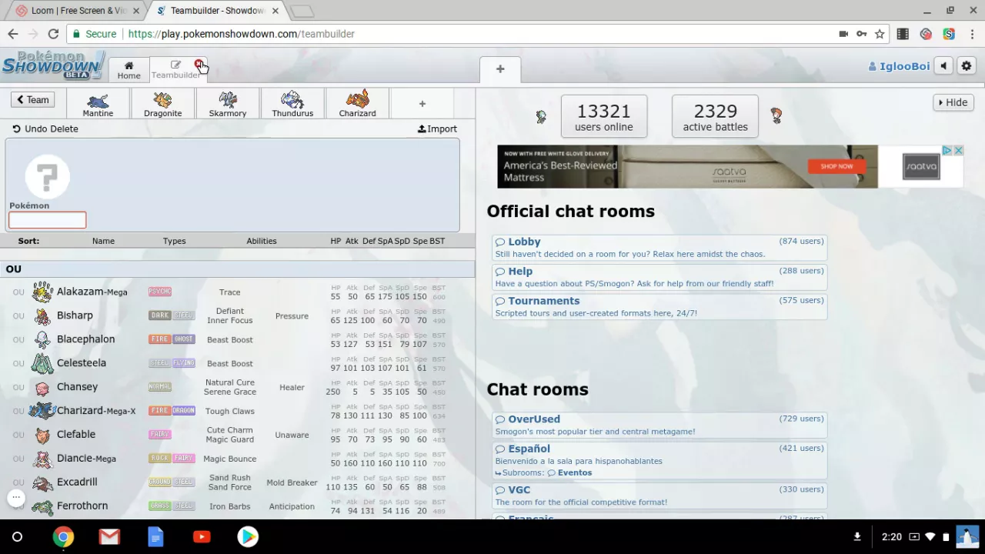Open Google Docs from the shelf
985x554 pixels.
click(155, 536)
